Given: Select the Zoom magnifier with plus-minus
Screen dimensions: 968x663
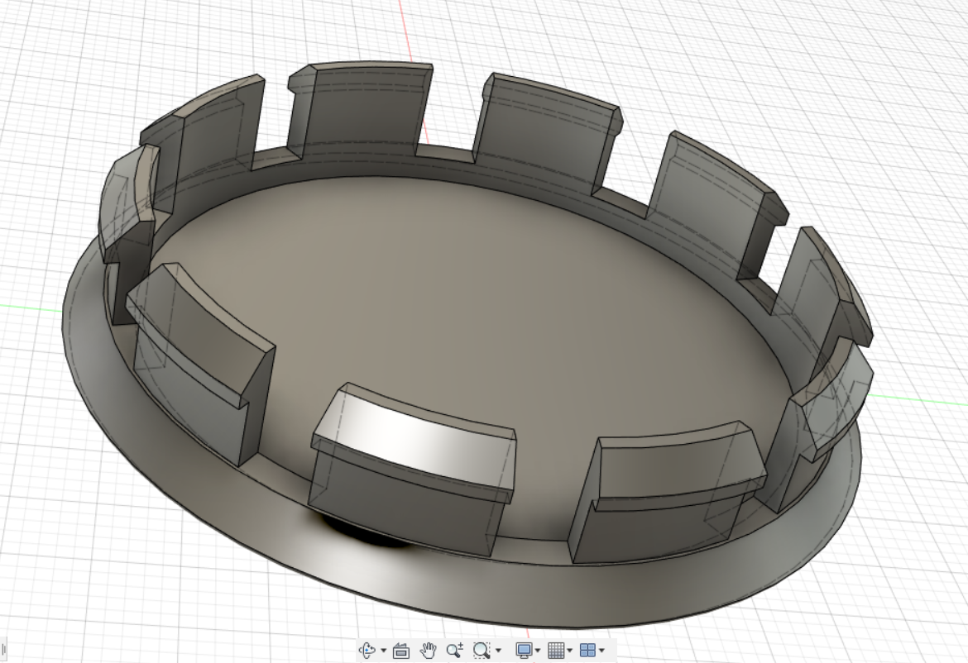Looking at the screenshot, I should coord(454,651).
